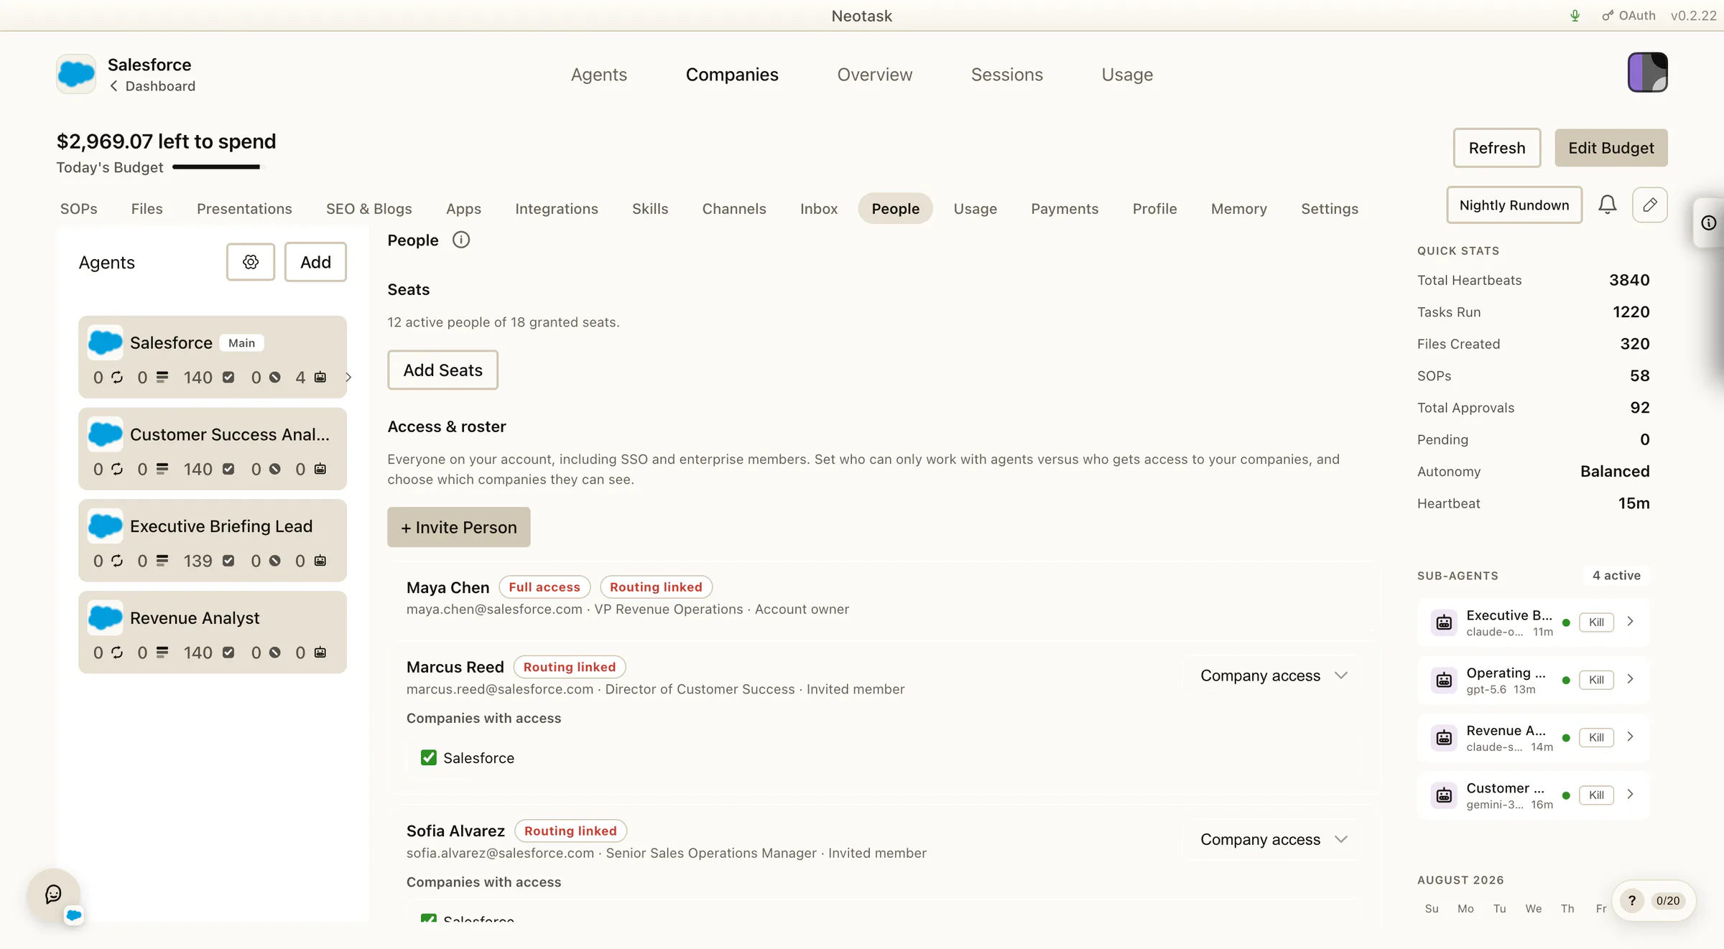Expand Customer sub-agent chevron
The height and width of the screenshot is (949, 1724).
pos(1631,794)
